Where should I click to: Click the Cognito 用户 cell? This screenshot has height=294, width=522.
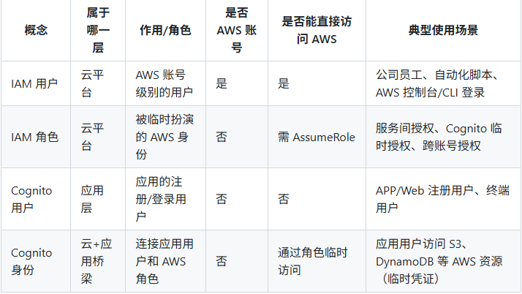(32, 199)
